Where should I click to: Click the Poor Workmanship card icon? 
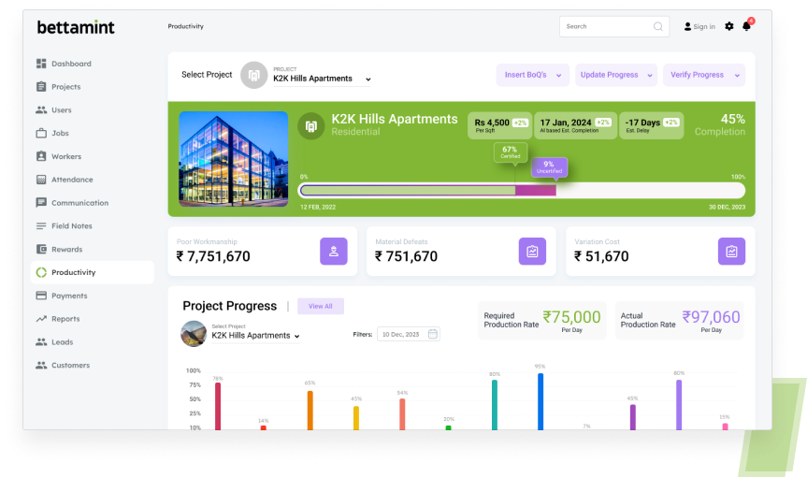[334, 251]
